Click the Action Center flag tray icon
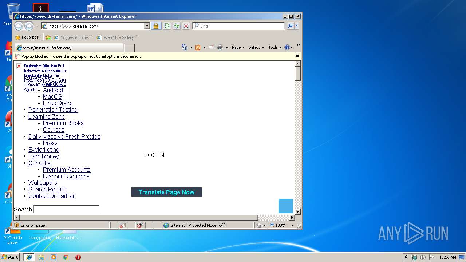Image resolution: width=466 pixels, height=262 pixels. pos(431,257)
